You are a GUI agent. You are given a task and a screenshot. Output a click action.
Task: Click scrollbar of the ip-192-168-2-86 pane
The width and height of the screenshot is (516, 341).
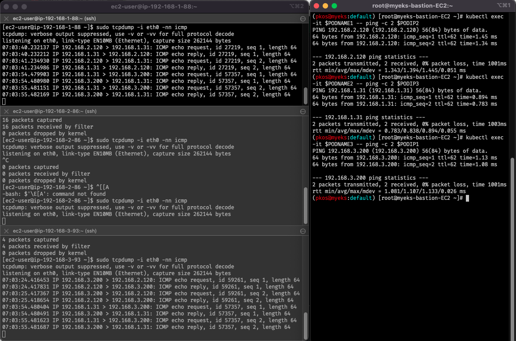(x=306, y=206)
